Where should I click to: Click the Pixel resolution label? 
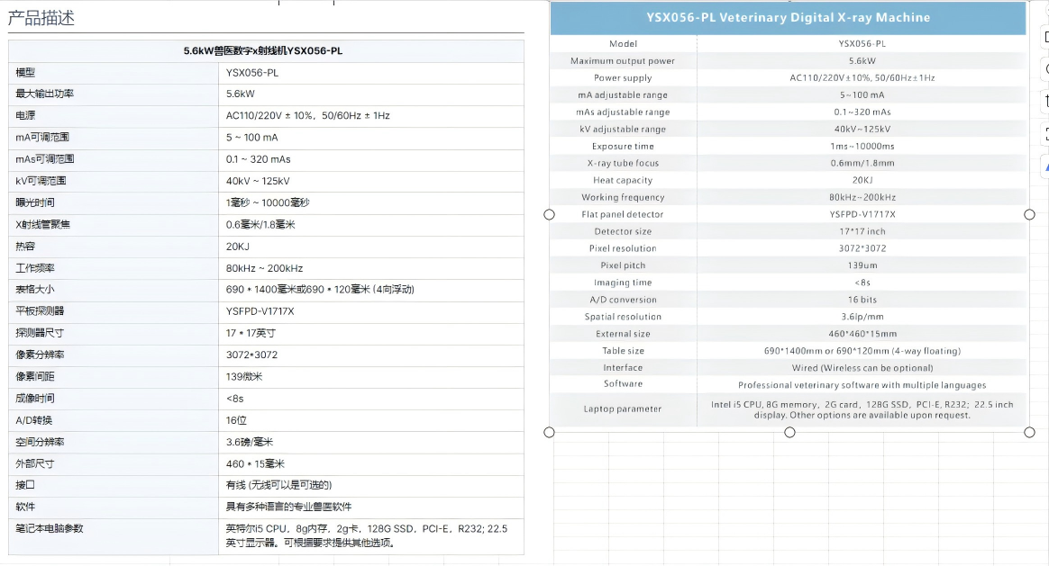[x=623, y=248]
